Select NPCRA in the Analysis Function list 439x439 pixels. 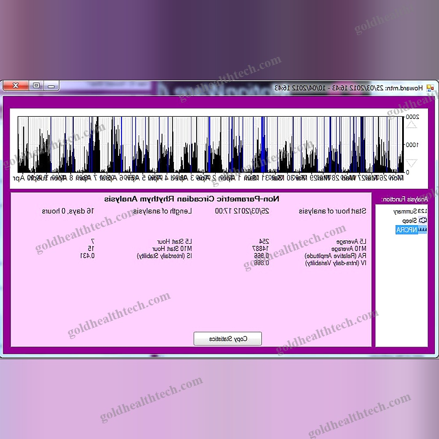[x=411, y=230]
